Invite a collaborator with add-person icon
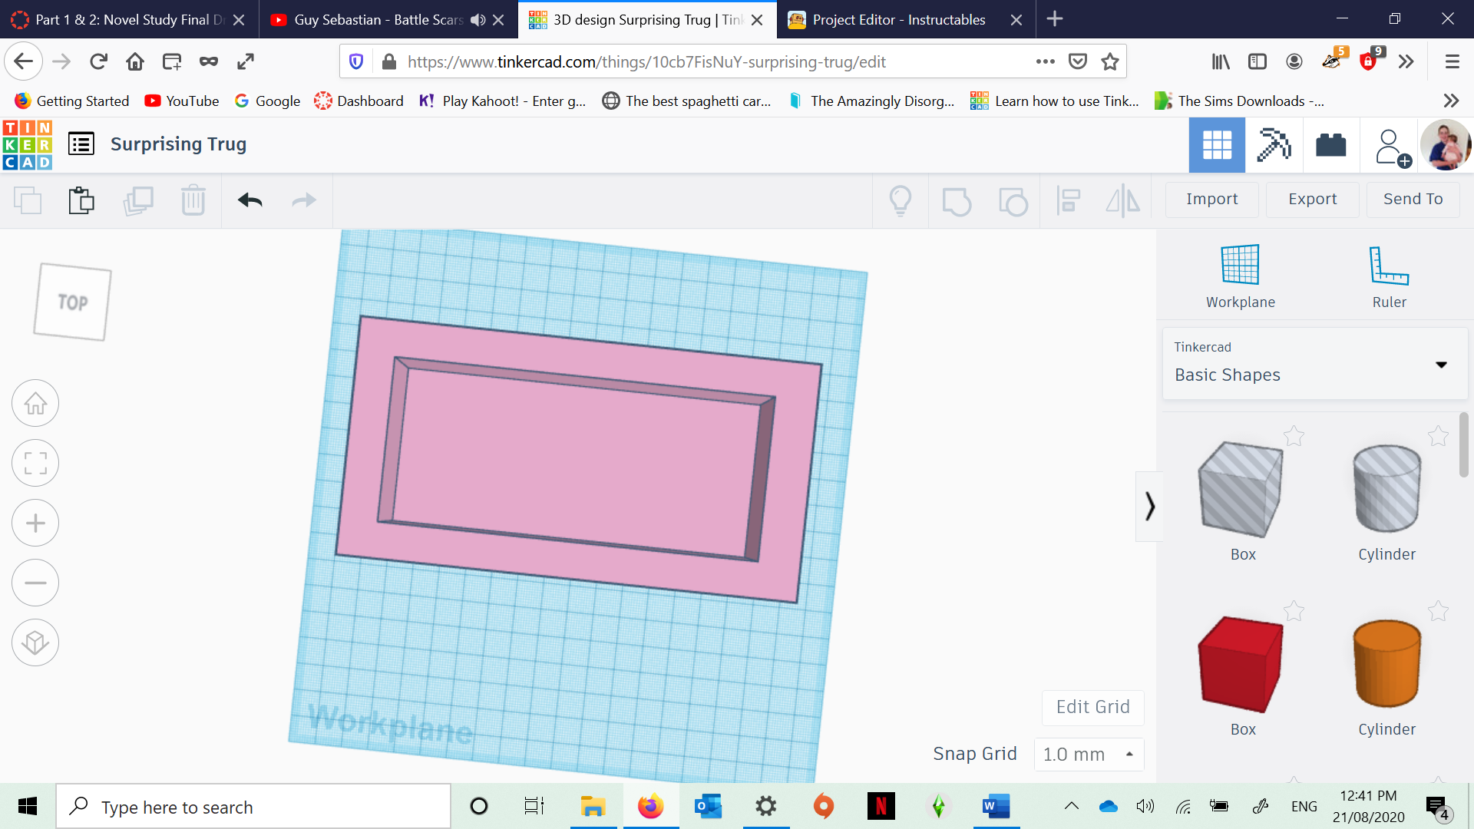This screenshot has height=829, width=1474. (1392, 147)
